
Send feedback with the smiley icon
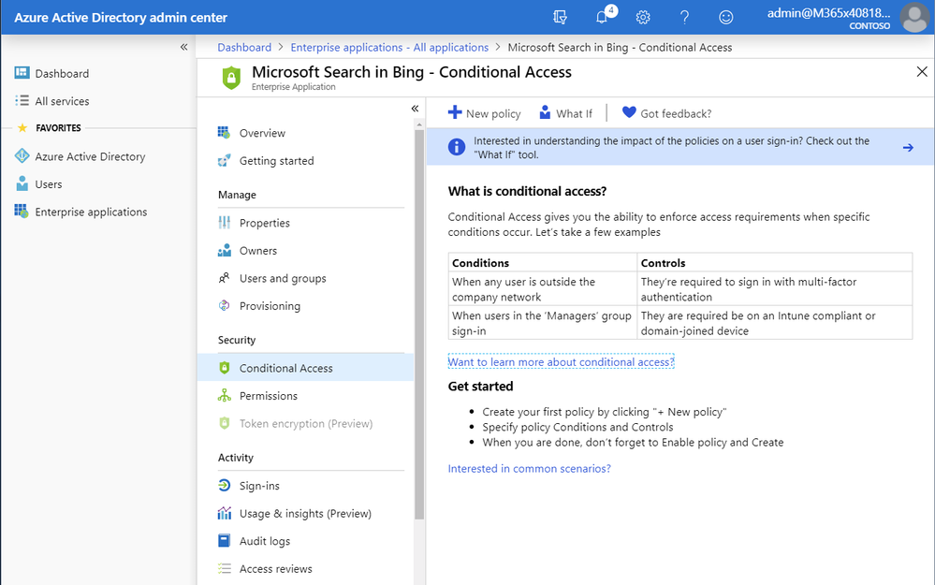pyautogui.click(x=725, y=17)
